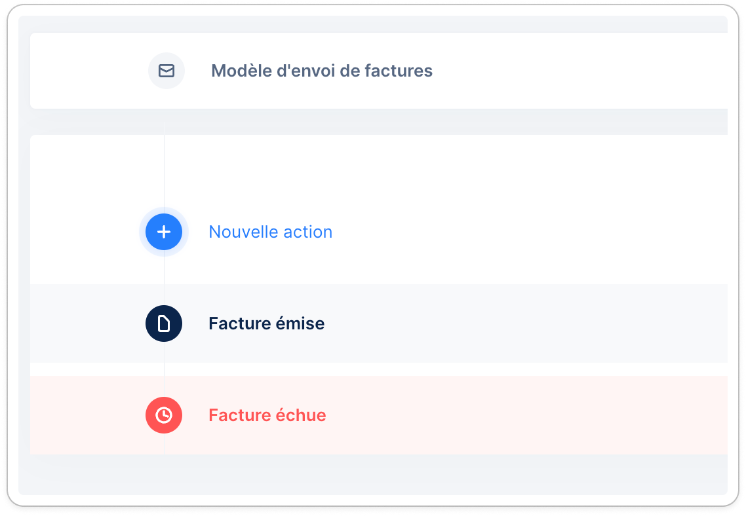
Task: Open the "Facture émise" step label
Action: (x=266, y=323)
